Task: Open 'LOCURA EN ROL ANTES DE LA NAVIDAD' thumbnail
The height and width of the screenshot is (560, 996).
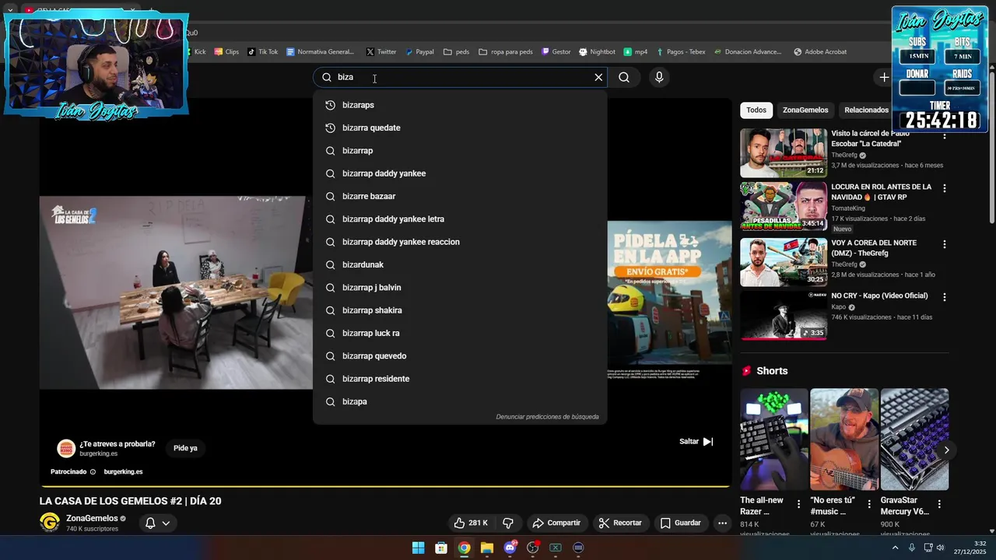Action: (784, 206)
